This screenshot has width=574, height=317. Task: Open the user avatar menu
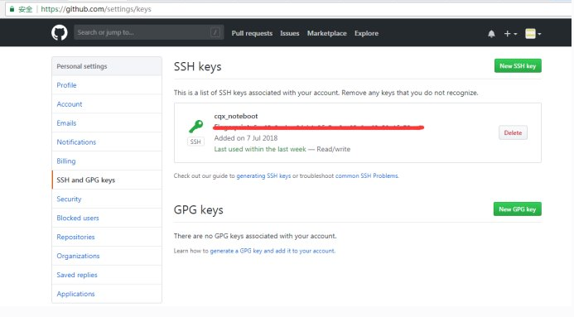(533, 34)
